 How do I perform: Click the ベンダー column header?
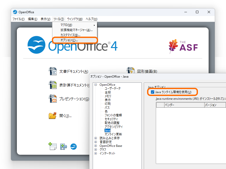[x=184, y=105]
